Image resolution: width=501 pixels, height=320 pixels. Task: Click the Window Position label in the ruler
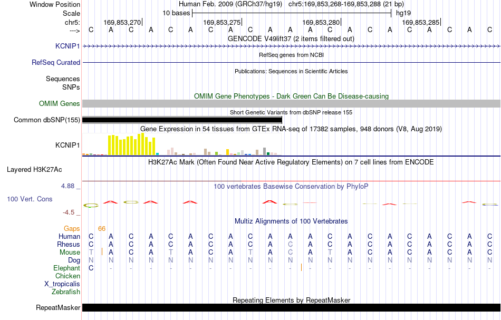click(55, 4)
